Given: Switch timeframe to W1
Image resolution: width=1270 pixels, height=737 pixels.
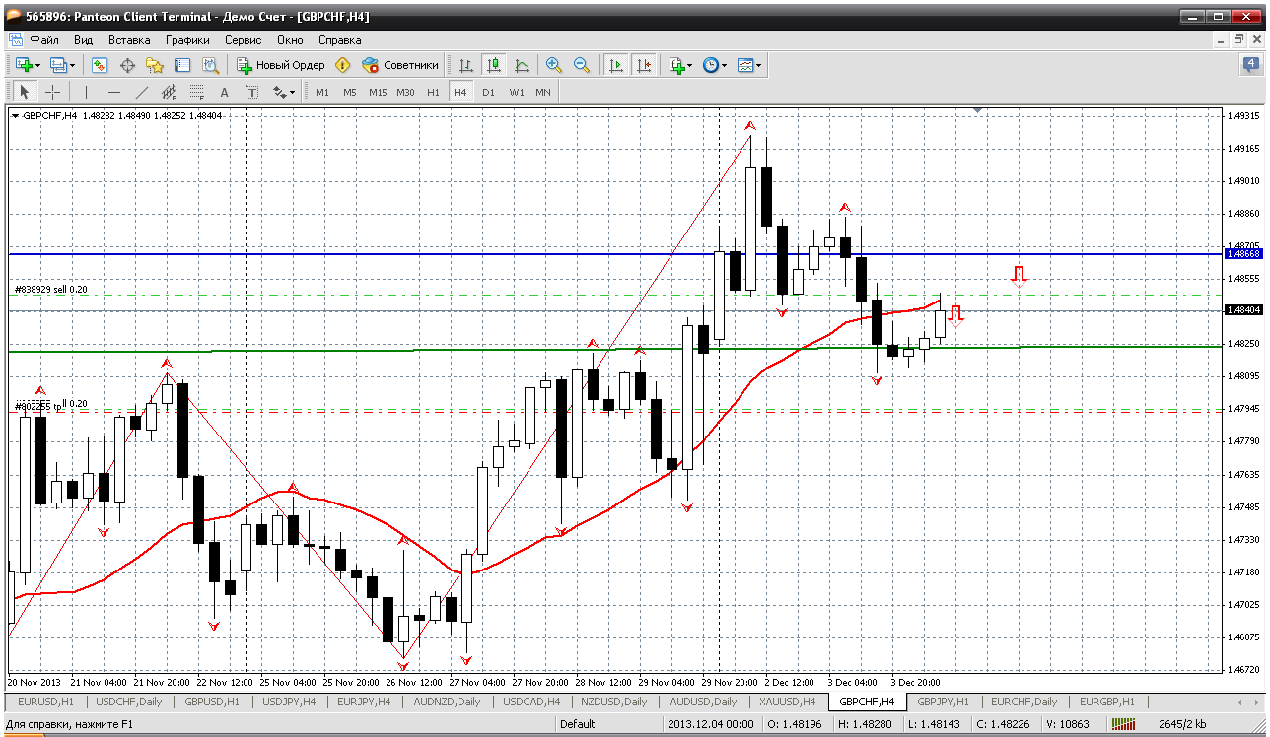Looking at the screenshot, I should [x=517, y=92].
